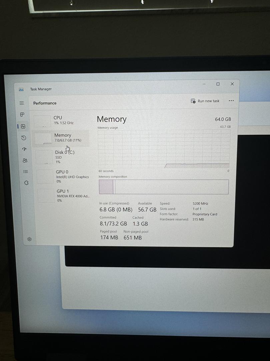
Task: Click the Memory usage graph
Action: click(164, 149)
